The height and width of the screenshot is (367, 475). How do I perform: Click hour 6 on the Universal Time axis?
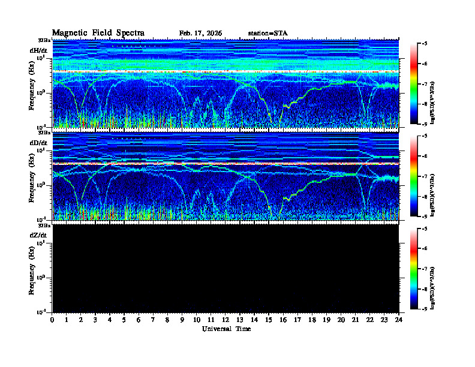(139, 320)
